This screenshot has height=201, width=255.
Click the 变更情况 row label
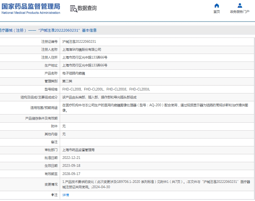[x=51, y=184]
